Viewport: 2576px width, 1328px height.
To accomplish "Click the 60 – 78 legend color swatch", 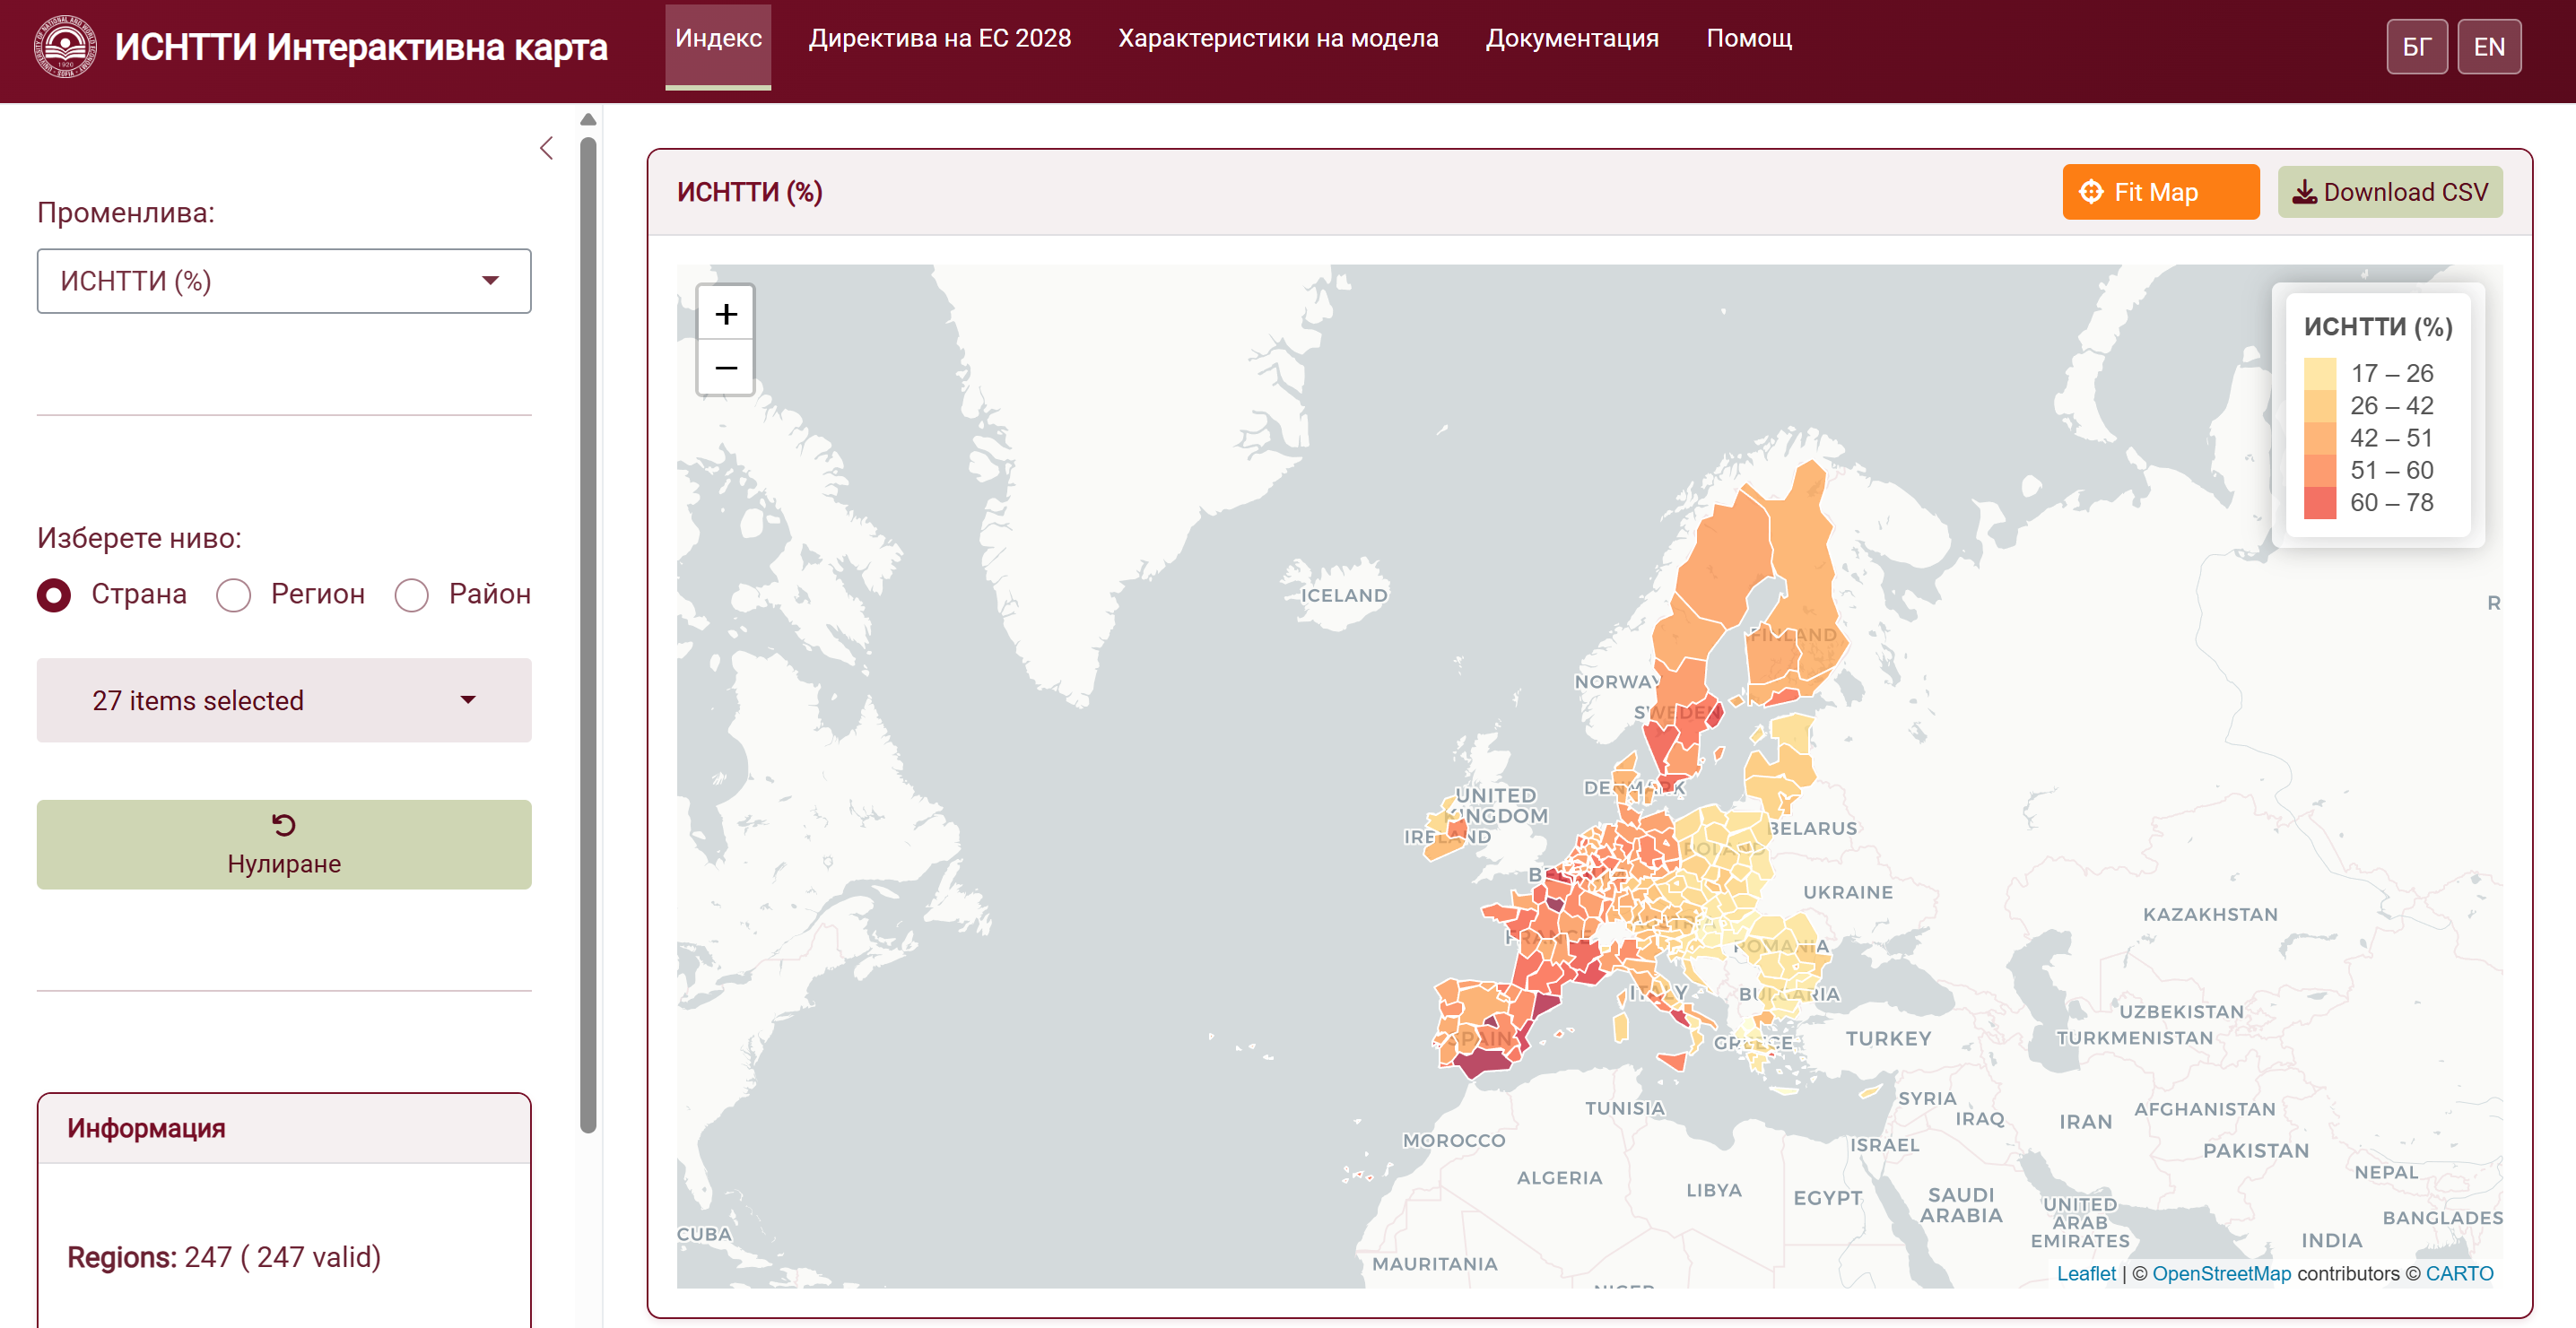I will coord(2319,502).
